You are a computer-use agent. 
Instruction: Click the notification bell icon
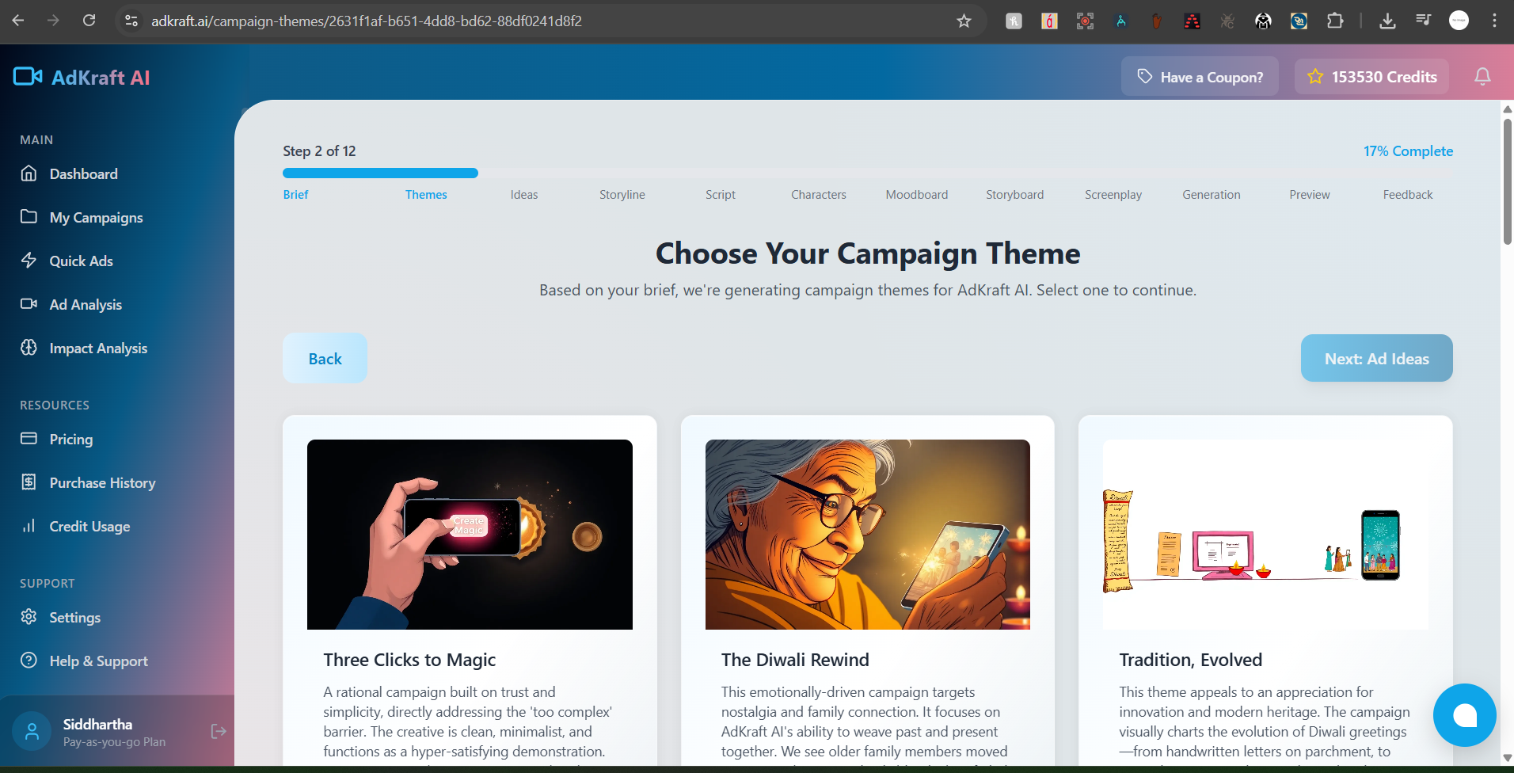(x=1482, y=77)
